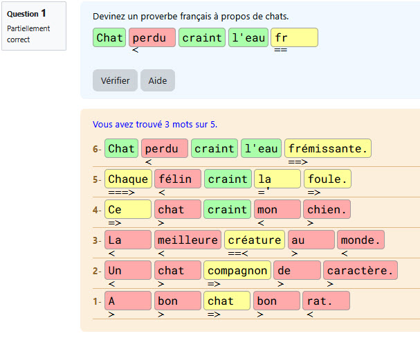Click 'meilleure' word in attempt 3
420x347 pixels.
coord(188,240)
